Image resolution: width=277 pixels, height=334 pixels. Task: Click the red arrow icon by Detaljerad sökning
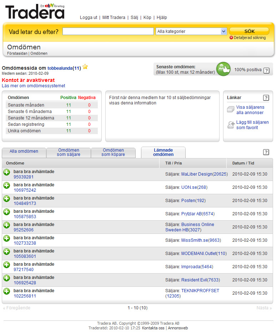click(231, 38)
